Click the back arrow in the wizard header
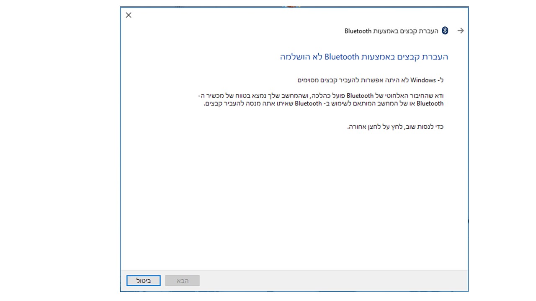The height and width of the screenshot is (301, 536). point(461,31)
